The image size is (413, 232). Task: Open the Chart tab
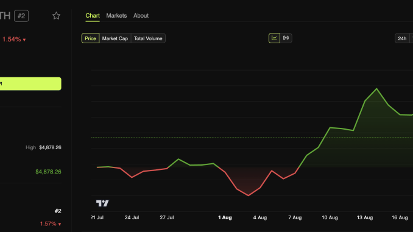93,16
